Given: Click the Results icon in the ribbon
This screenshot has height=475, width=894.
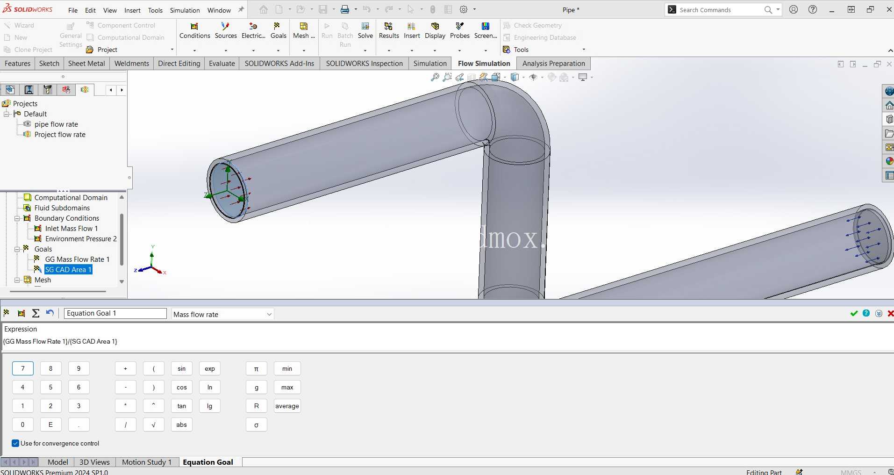Looking at the screenshot, I should tap(389, 30).
